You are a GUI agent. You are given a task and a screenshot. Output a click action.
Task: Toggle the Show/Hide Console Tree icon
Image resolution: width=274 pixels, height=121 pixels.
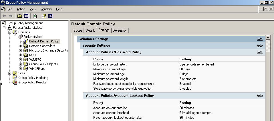tap(26, 16)
